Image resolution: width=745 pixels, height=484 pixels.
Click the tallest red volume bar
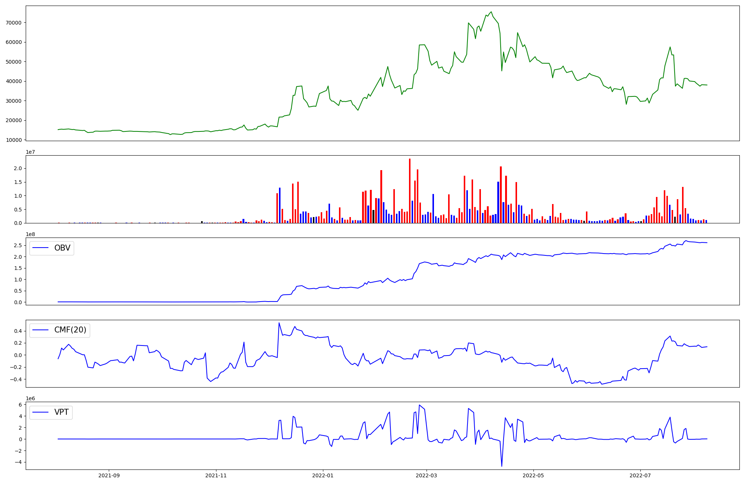coord(410,190)
